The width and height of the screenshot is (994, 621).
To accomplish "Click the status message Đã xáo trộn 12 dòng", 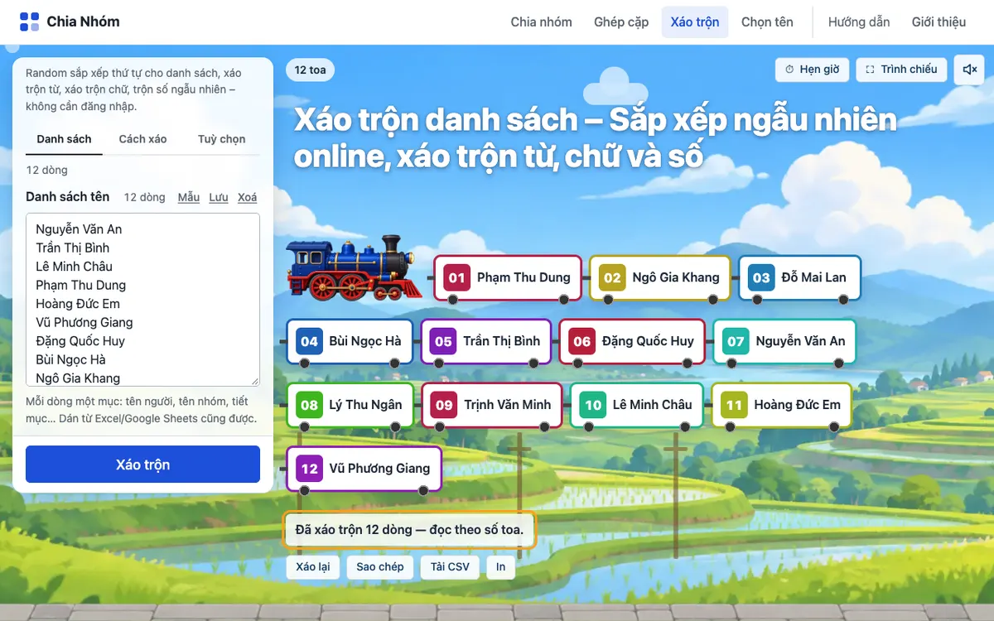I will click(x=410, y=530).
